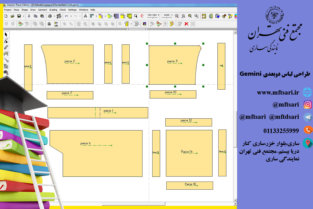Print using the printer icon
Viewport: 313px width, 209px height.
click(50, 16)
